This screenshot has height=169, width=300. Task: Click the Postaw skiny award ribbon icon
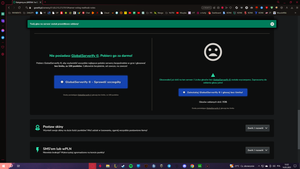tap(37, 128)
